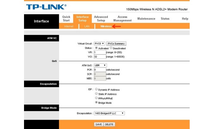Image resolution: width=214 pixels, height=129 pixels.
Task: Click the disabled MBS field
Action: point(100,79)
